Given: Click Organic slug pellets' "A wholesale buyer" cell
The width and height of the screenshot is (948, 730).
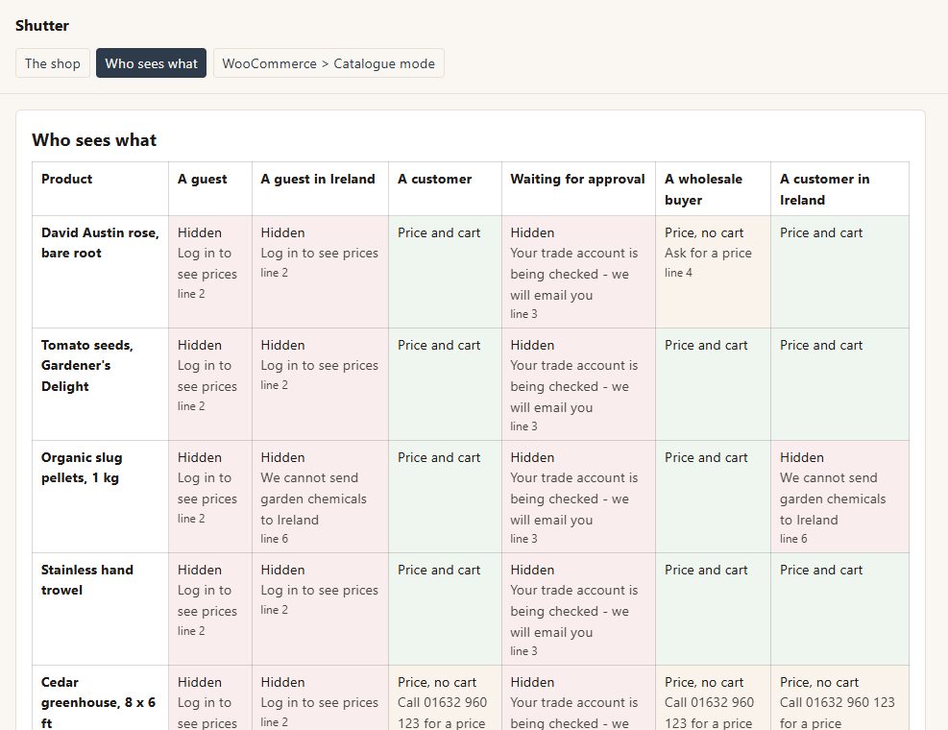Looking at the screenshot, I should 714,498.
